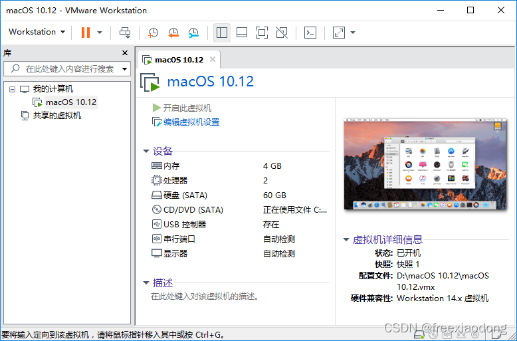Click the 硬盘 (SATA) device icon
Image resolution: width=517 pixels, height=341 pixels.
click(156, 195)
